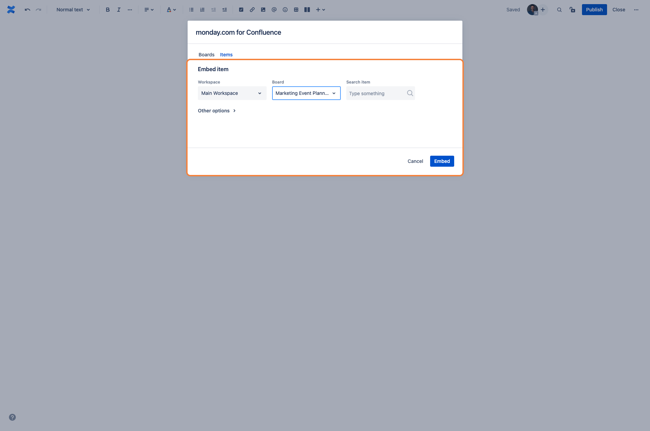Open the Board dropdown
The height and width of the screenshot is (431, 650).
(306, 93)
